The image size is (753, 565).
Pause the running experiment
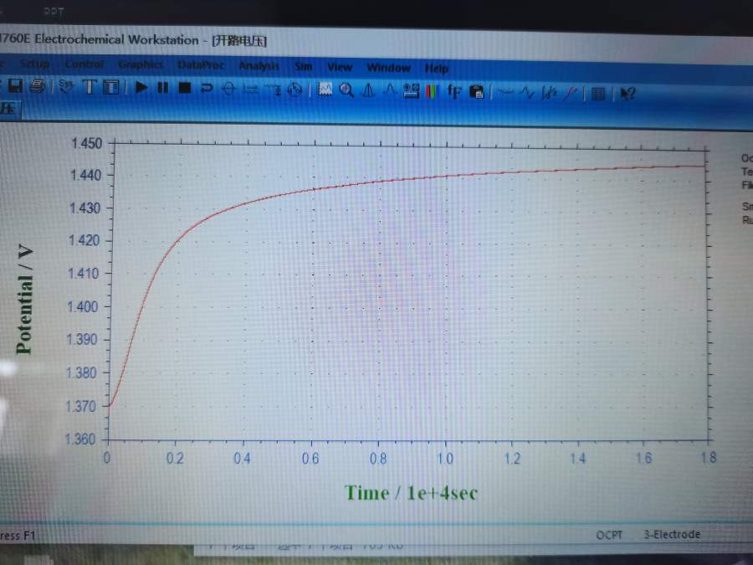pyautogui.click(x=163, y=88)
